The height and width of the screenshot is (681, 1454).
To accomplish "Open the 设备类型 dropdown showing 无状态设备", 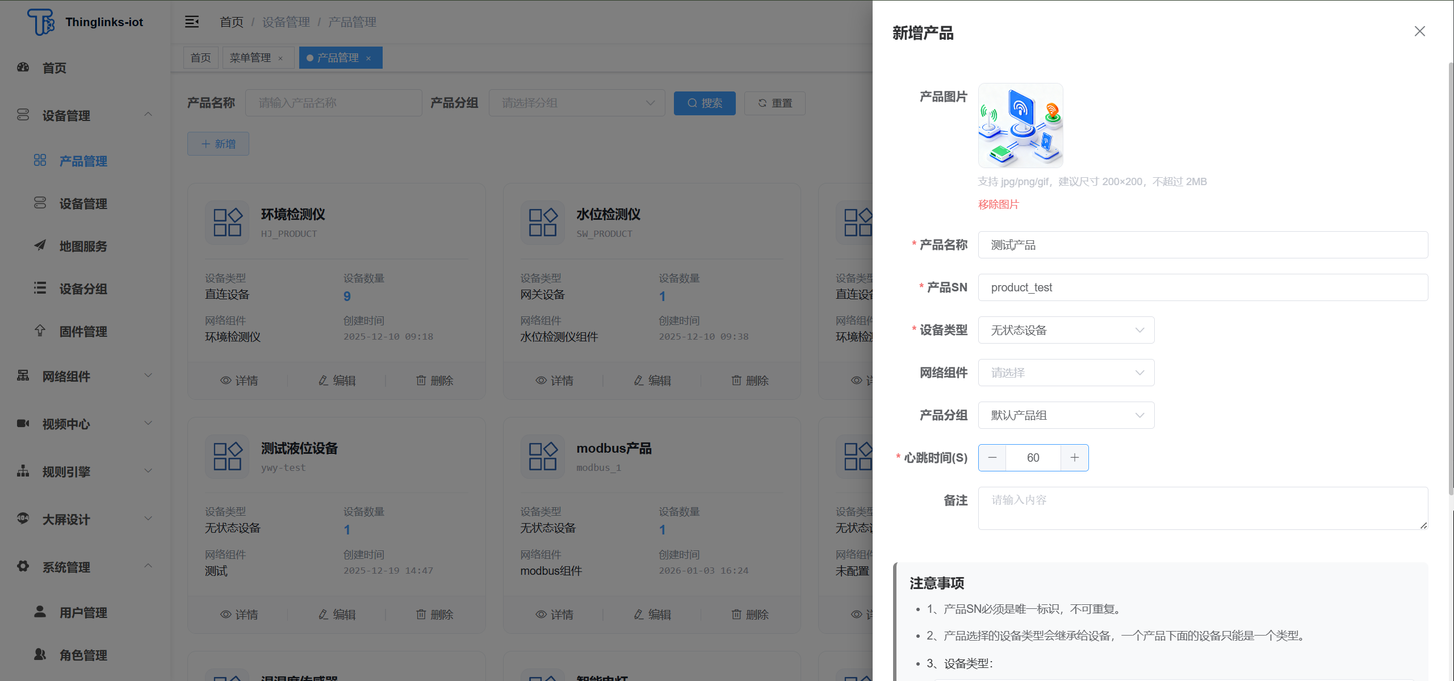I will point(1066,330).
